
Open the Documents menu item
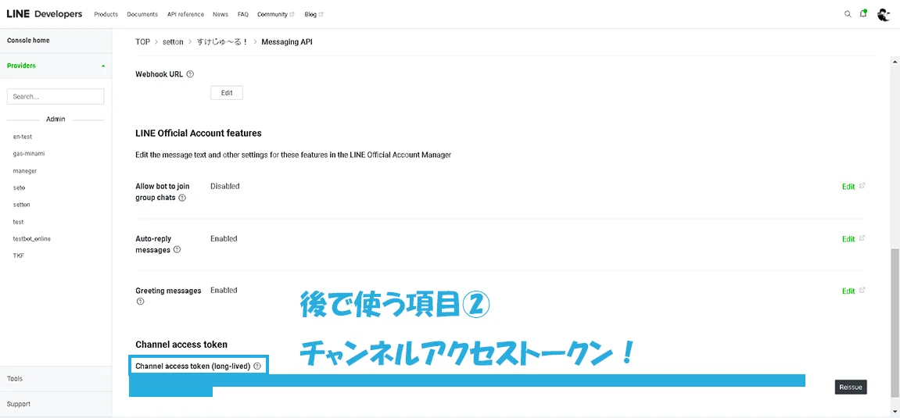(x=142, y=14)
